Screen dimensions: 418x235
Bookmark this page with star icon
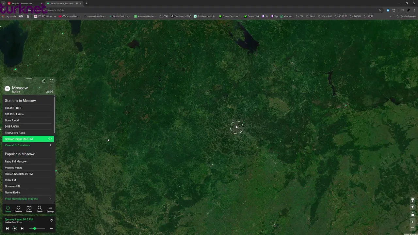click(x=380, y=10)
